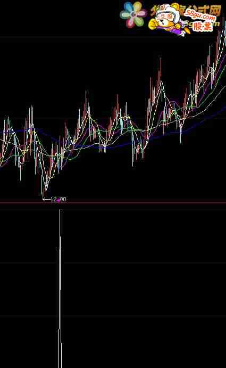Click the arrow tip pointing to lowest candle
Viewport: 226px width, 368px height.
click(x=44, y=200)
